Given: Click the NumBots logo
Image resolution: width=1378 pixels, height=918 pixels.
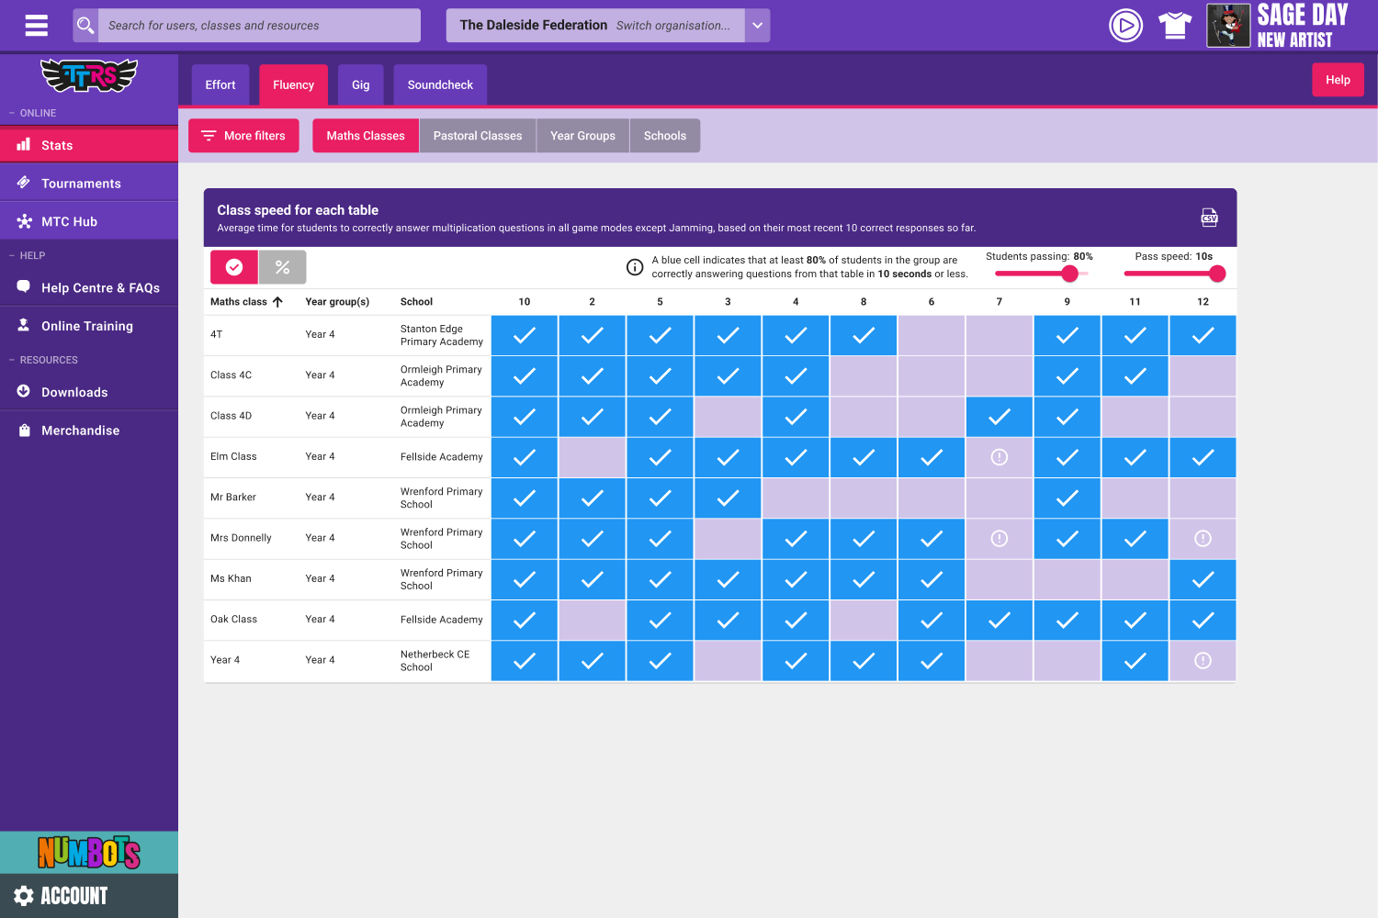Looking at the screenshot, I should pos(89,853).
